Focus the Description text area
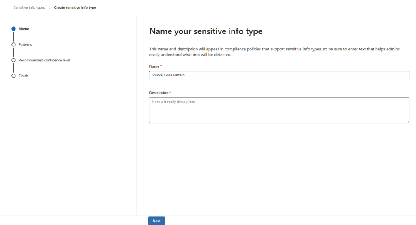416x225 pixels. (x=279, y=110)
